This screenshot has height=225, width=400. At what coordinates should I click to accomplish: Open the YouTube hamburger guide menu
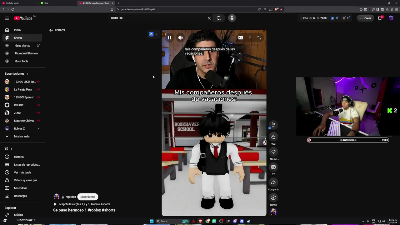[7, 18]
